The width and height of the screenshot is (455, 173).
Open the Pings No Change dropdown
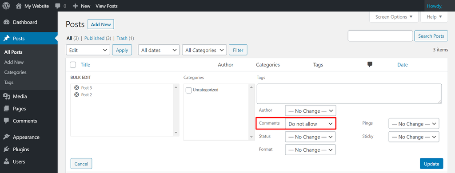[414, 124]
